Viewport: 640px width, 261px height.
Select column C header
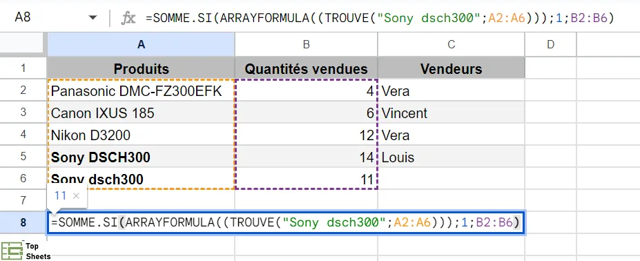point(451,44)
